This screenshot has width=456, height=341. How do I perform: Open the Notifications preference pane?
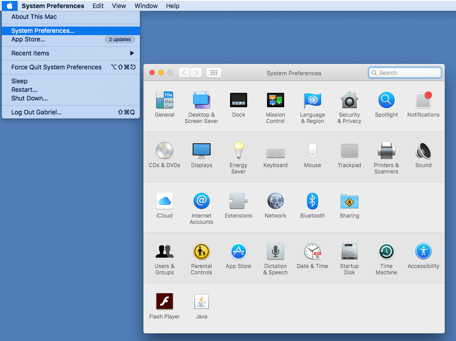(423, 105)
